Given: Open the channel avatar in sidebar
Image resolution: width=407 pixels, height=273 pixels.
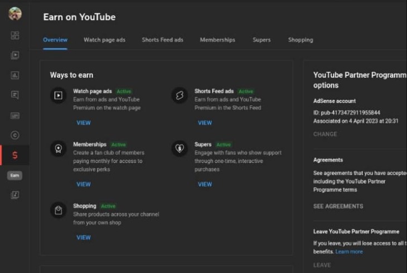Looking at the screenshot, I should tap(15, 13).
